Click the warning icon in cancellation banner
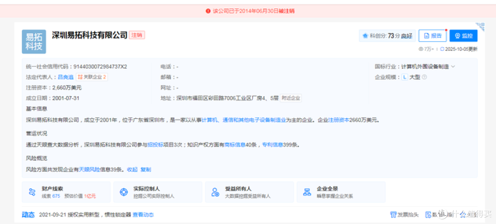 click(x=208, y=11)
